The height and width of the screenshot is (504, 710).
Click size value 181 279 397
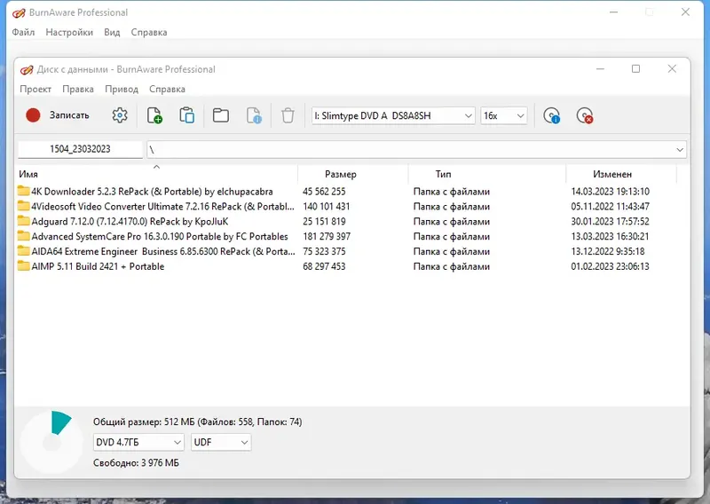coord(327,236)
